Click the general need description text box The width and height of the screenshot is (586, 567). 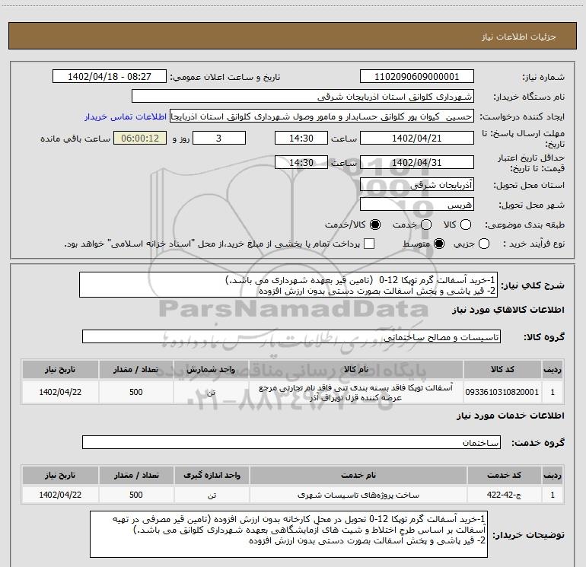pos(288,285)
